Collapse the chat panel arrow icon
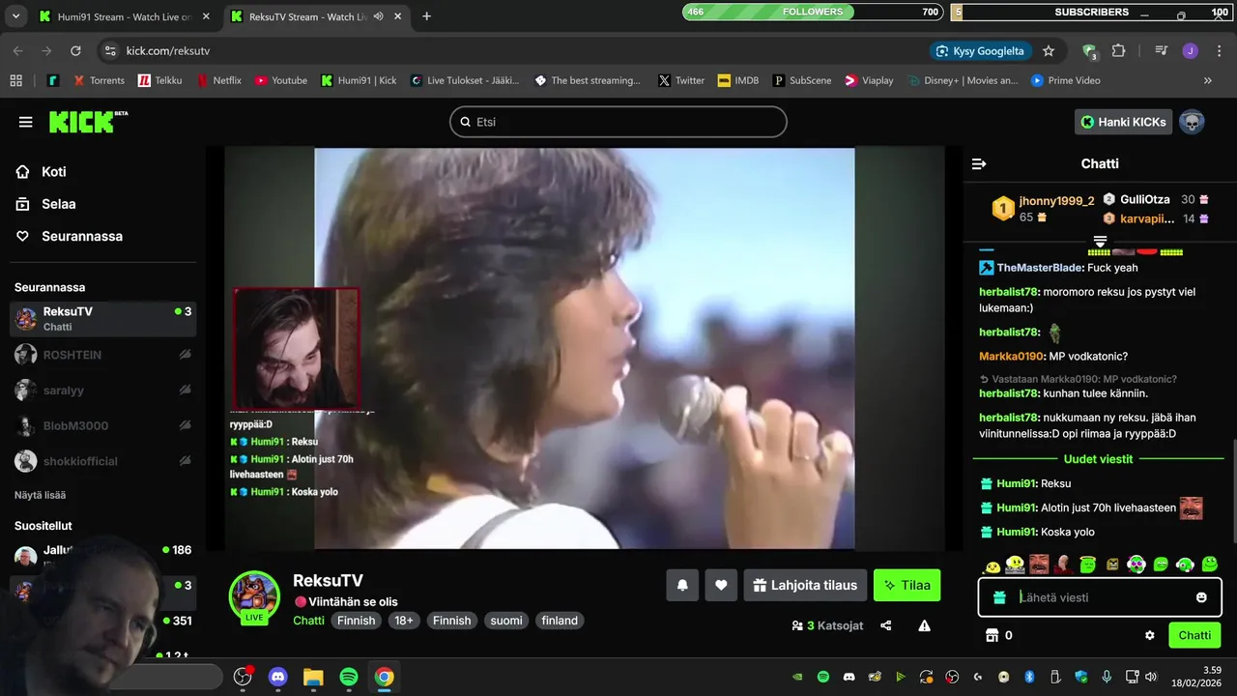Image resolution: width=1237 pixels, height=696 pixels. tap(979, 164)
